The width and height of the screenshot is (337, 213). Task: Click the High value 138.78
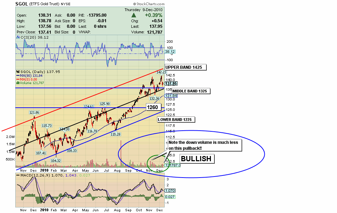click(45, 21)
